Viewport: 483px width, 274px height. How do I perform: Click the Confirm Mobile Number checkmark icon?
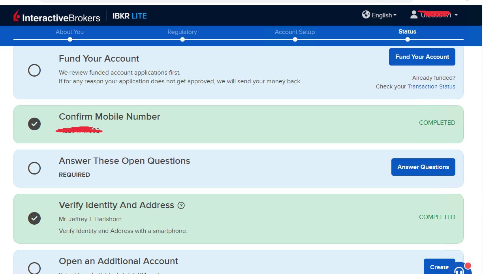click(34, 124)
